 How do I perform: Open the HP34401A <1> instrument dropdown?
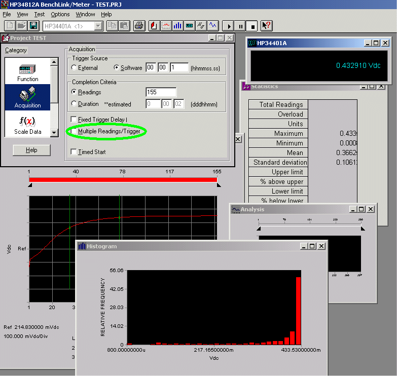[x=98, y=26]
